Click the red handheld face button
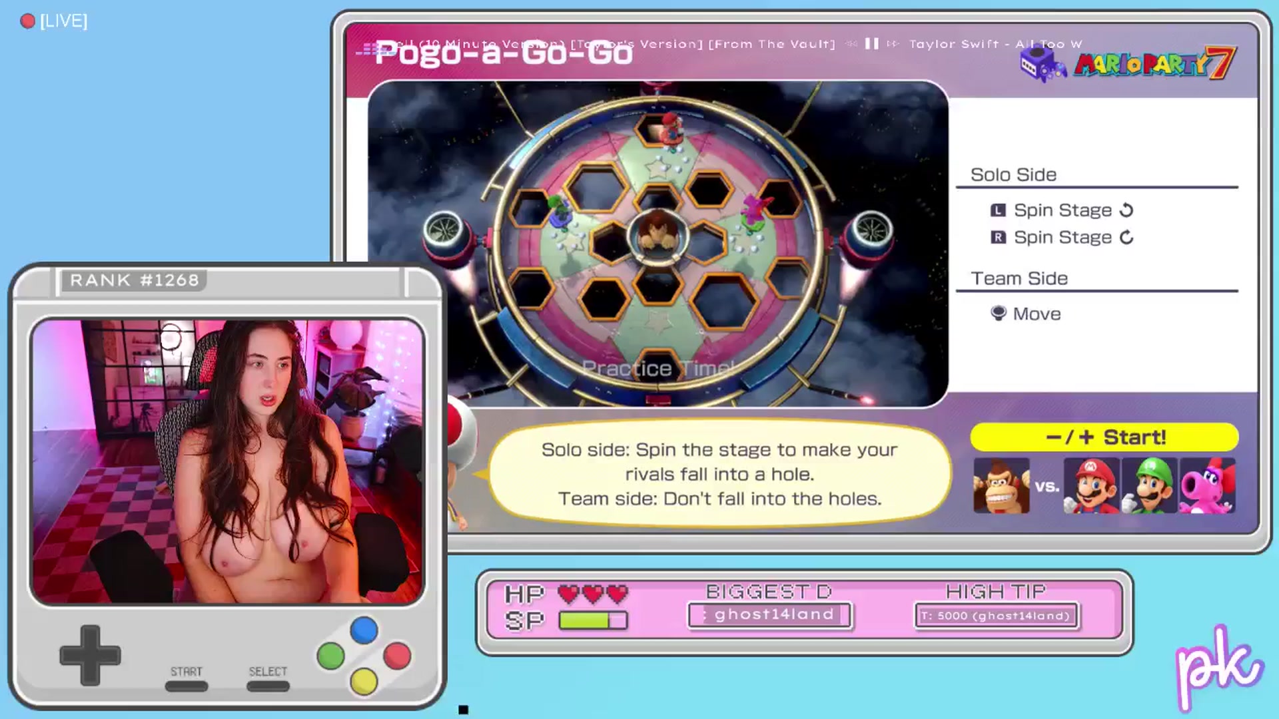 coord(397,656)
